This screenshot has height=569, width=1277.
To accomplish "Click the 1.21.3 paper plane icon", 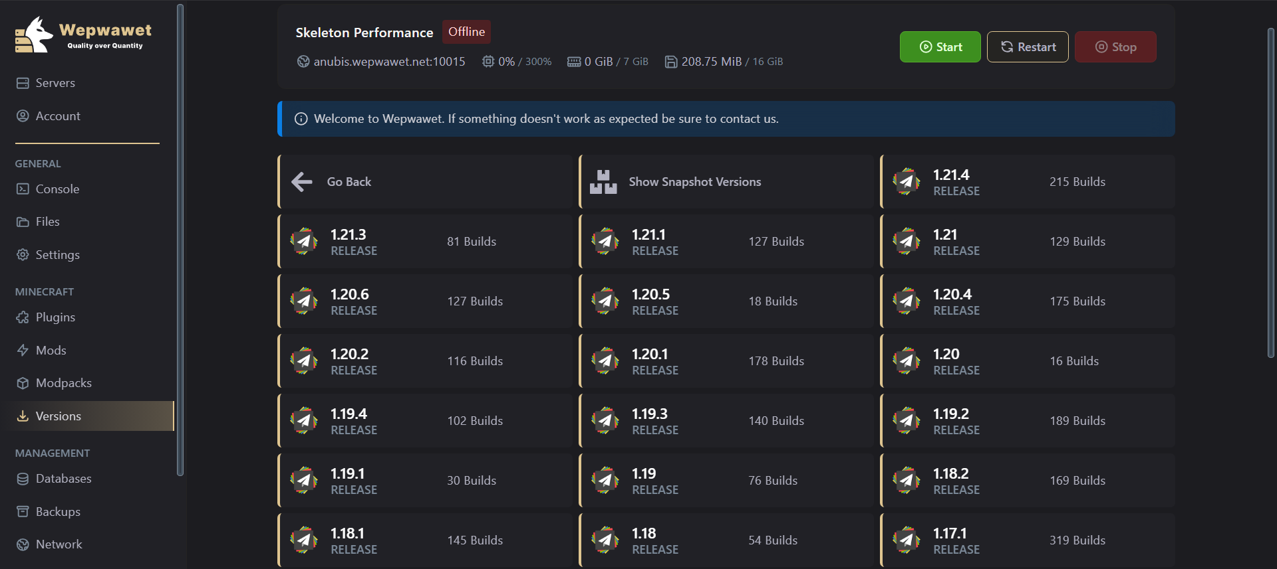I will pyautogui.click(x=304, y=242).
